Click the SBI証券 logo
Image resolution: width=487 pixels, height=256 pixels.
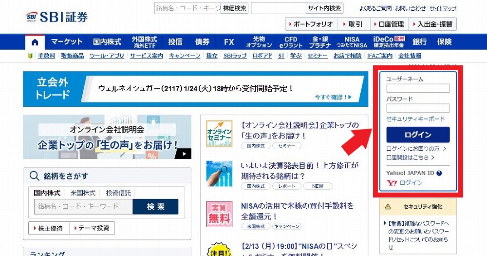click(56, 17)
